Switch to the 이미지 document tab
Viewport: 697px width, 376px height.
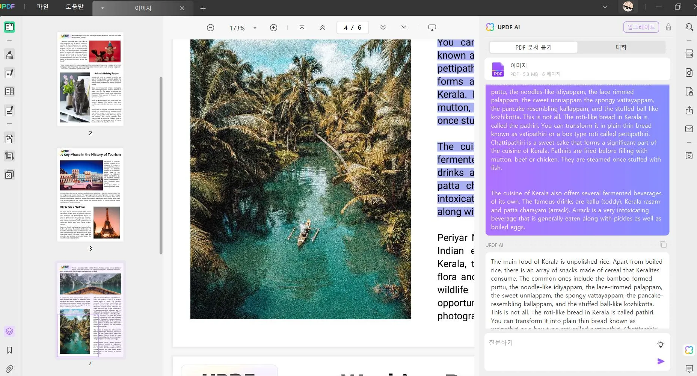[143, 8]
